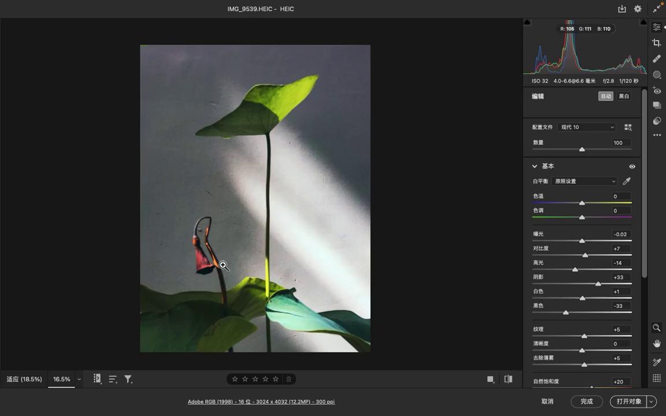This screenshot has width=666, height=416.
Task: Select the Crop tool in right toolbar
Action: click(x=657, y=43)
